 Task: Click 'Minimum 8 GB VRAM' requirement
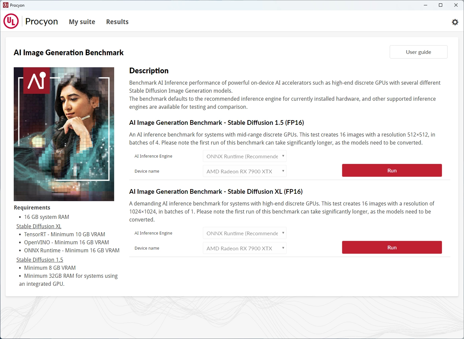pos(50,268)
